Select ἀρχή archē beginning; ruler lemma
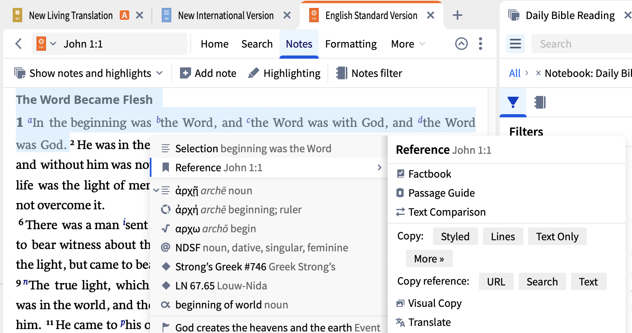The image size is (632, 333). 269,210
